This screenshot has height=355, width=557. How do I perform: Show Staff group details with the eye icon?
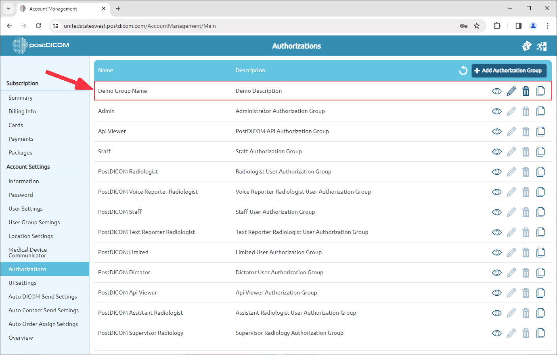coord(496,151)
